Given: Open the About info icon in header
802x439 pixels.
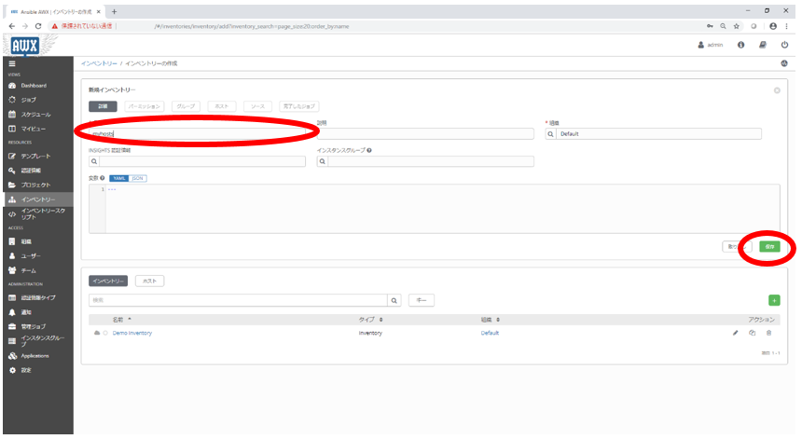Looking at the screenshot, I should pyautogui.click(x=740, y=45).
